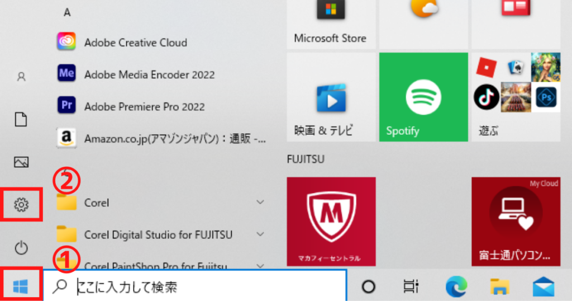Click the 遊ぶ folder label
572x301 pixels.
point(488,130)
